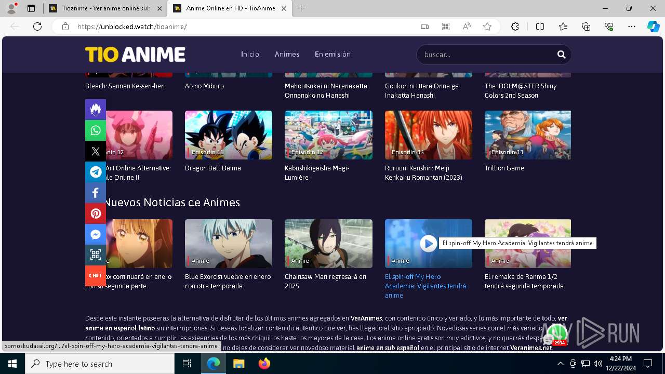Viewport: 665px width, 374px height.
Task: Open Ao no Miburo title link
Action: tap(205, 86)
